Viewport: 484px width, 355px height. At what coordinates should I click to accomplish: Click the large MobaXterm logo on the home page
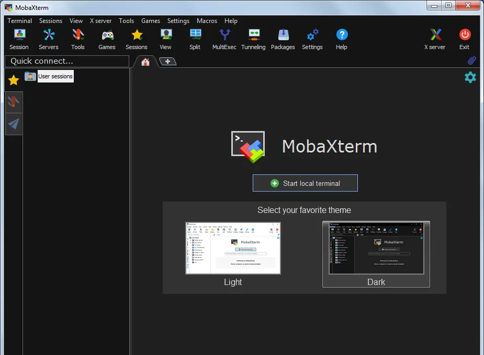[248, 147]
